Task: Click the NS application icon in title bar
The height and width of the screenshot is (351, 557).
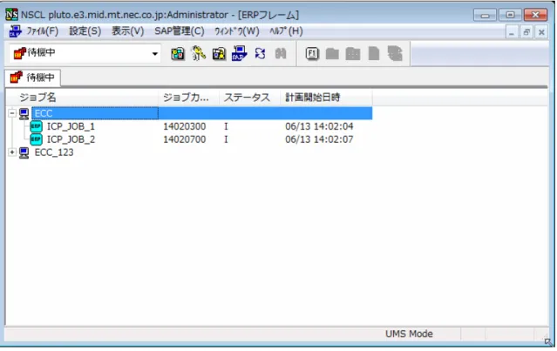Action: click(x=11, y=15)
